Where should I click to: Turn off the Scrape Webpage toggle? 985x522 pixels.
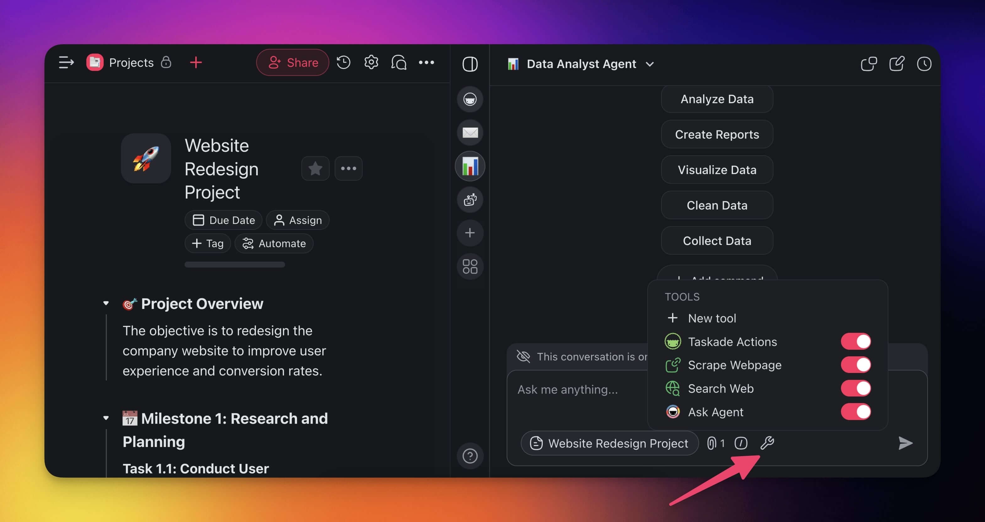point(855,365)
